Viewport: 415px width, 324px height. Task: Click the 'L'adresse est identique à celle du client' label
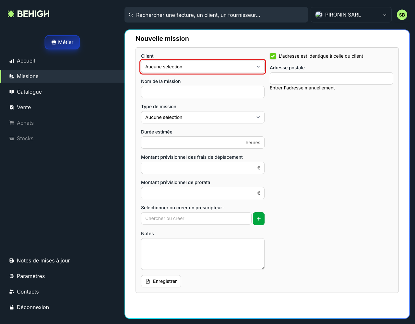321,56
